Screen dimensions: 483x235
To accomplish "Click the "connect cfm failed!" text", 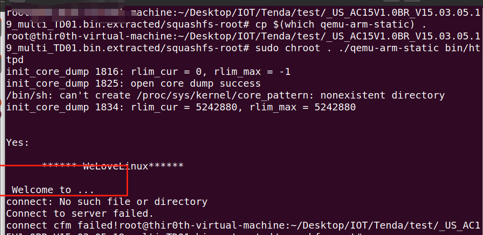I will coord(62,225).
